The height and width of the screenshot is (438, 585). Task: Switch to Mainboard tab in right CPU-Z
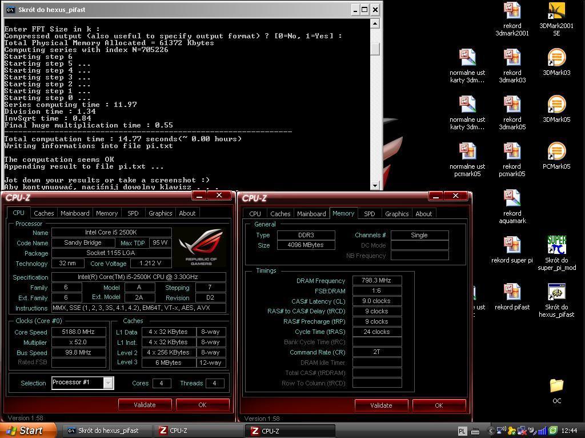311,214
